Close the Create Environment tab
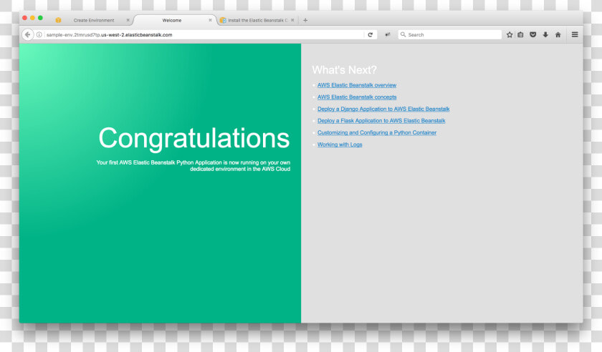The height and width of the screenshot is (352, 602). click(x=128, y=20)
